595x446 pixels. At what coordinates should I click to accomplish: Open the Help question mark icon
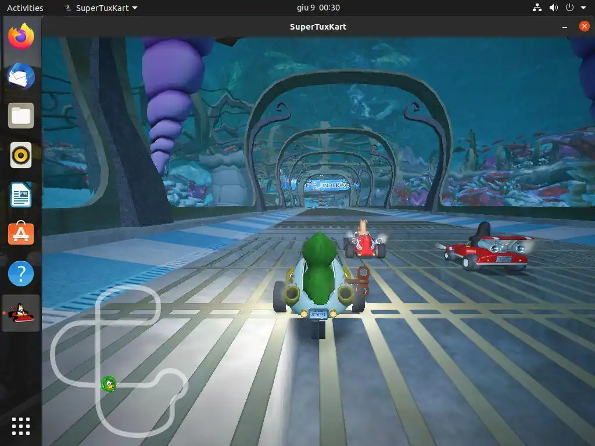[21, 274]
